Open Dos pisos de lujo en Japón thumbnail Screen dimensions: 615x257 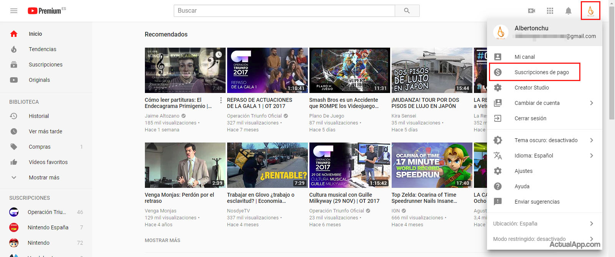(432, 70)
